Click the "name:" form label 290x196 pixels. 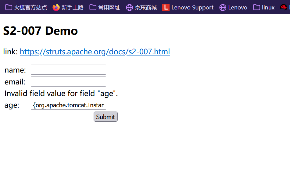[x=15, y=70]
